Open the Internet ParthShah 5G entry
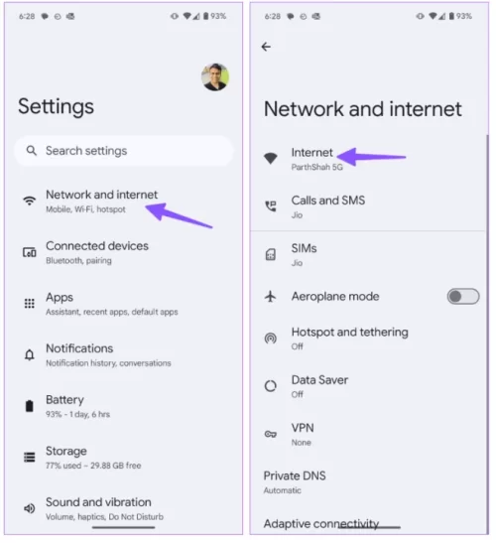496x543 pixels. coord(368,159)
